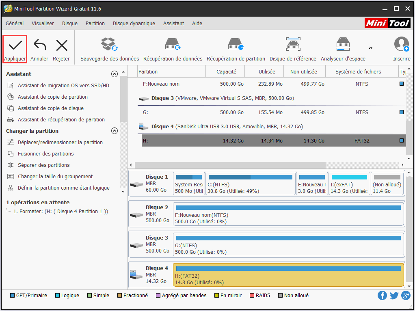Run Disque de référence benchmark
This screenshot has width=415, height=311.
pyautogui.click(x=292, y=45)
